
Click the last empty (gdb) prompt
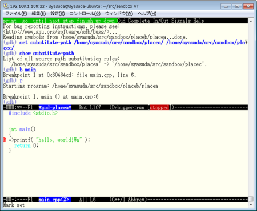10,102
